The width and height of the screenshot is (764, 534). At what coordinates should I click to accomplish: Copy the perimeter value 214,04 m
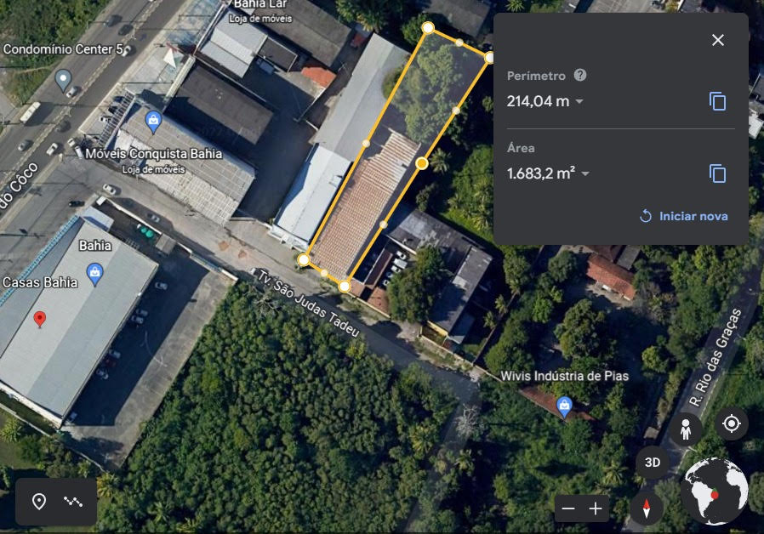point(717,101)
